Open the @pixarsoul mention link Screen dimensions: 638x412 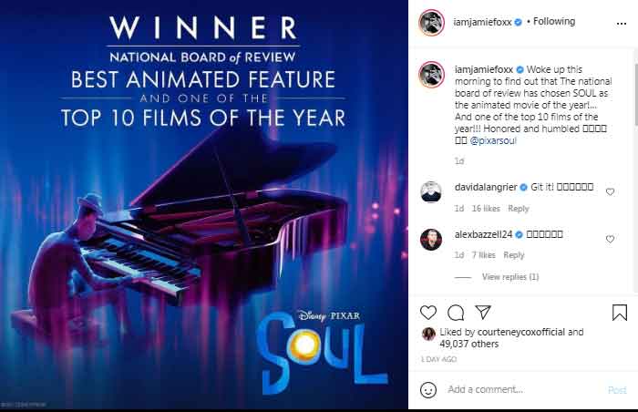(497, 142)
